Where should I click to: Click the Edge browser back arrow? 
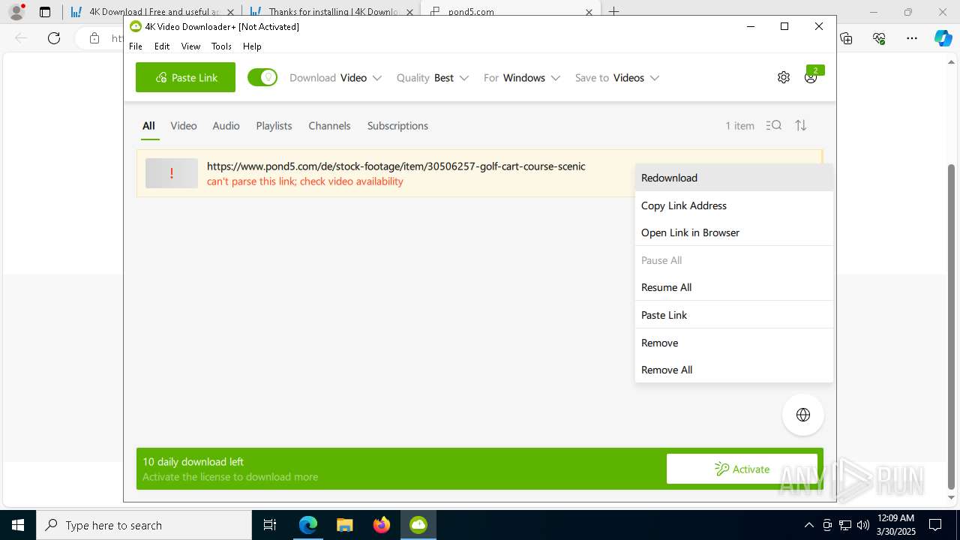click(x=21, y=38)
